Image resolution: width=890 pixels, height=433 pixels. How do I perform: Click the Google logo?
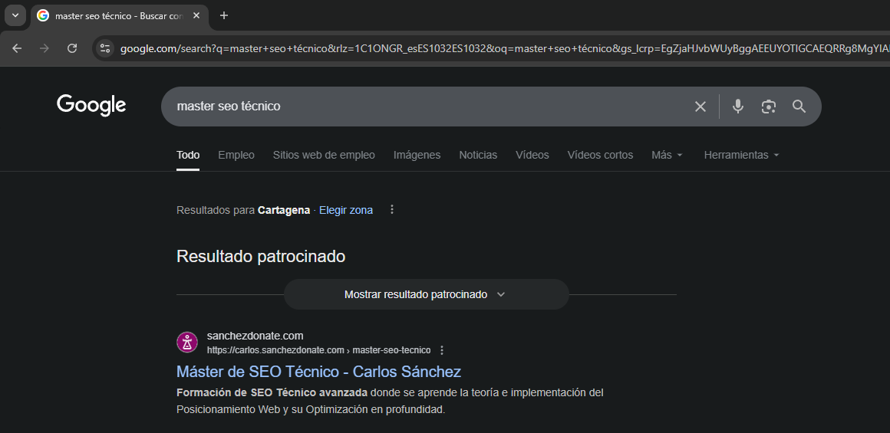[x=91, y=106]
